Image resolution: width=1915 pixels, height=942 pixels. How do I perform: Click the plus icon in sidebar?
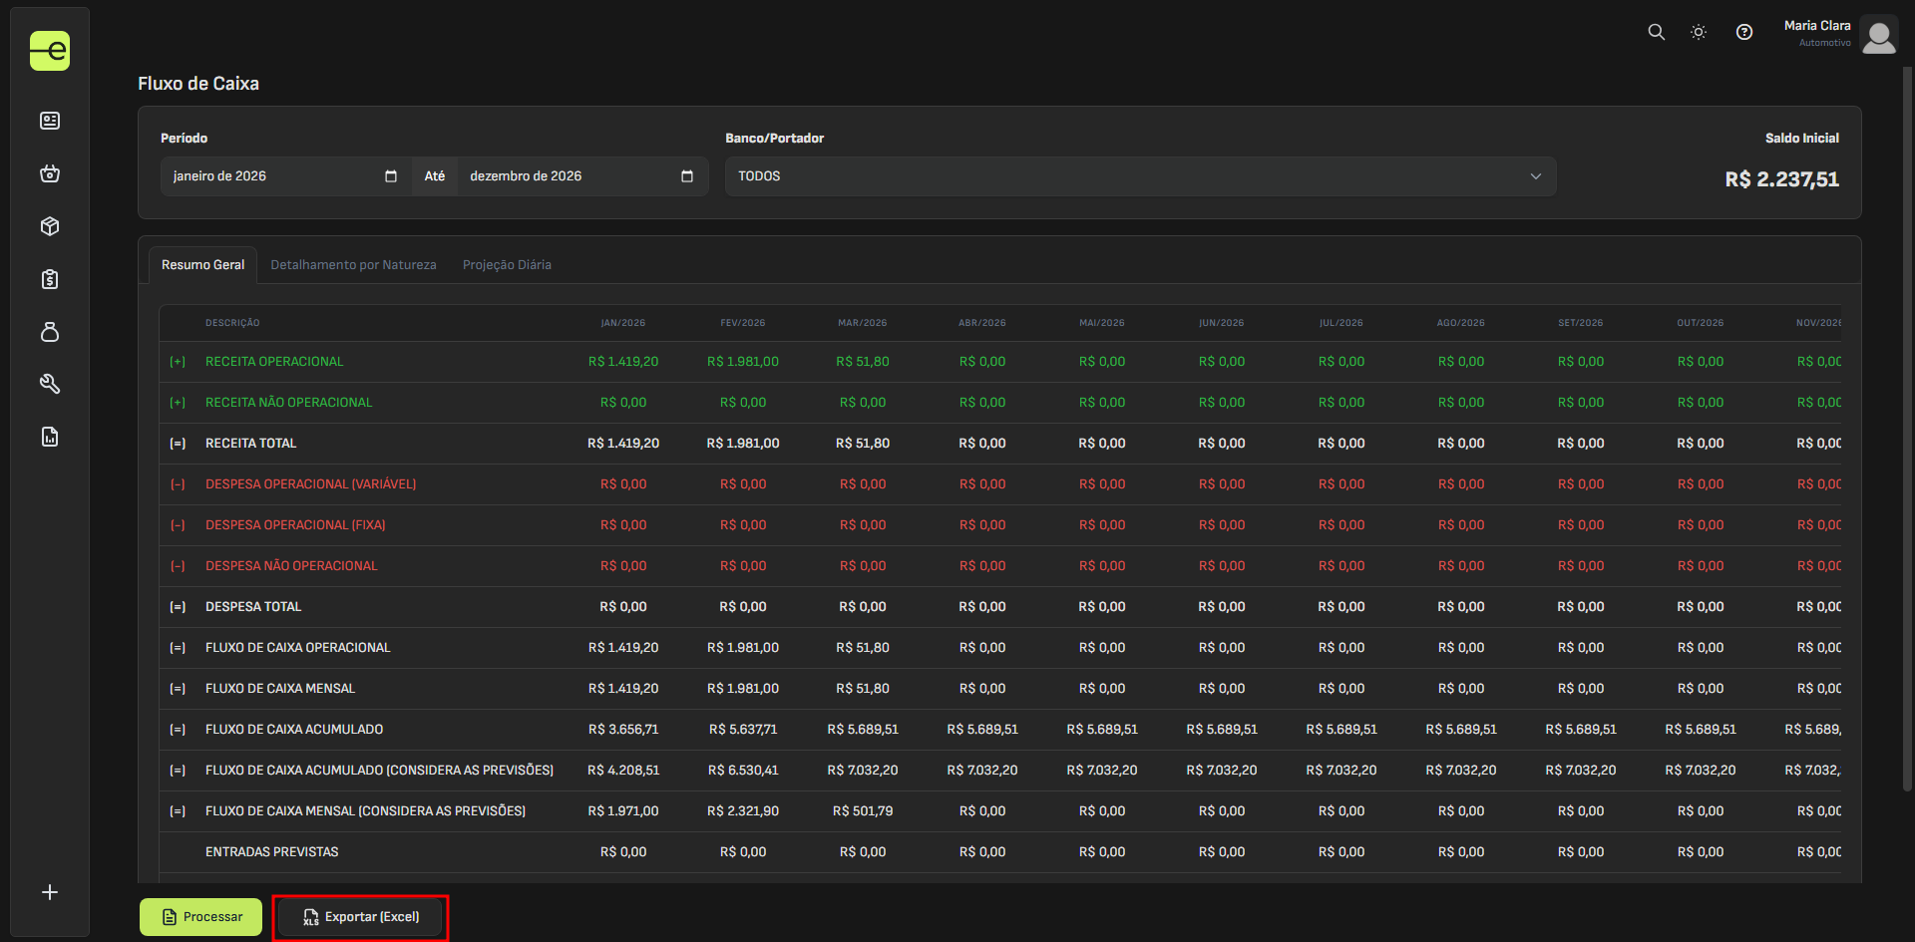50,892
